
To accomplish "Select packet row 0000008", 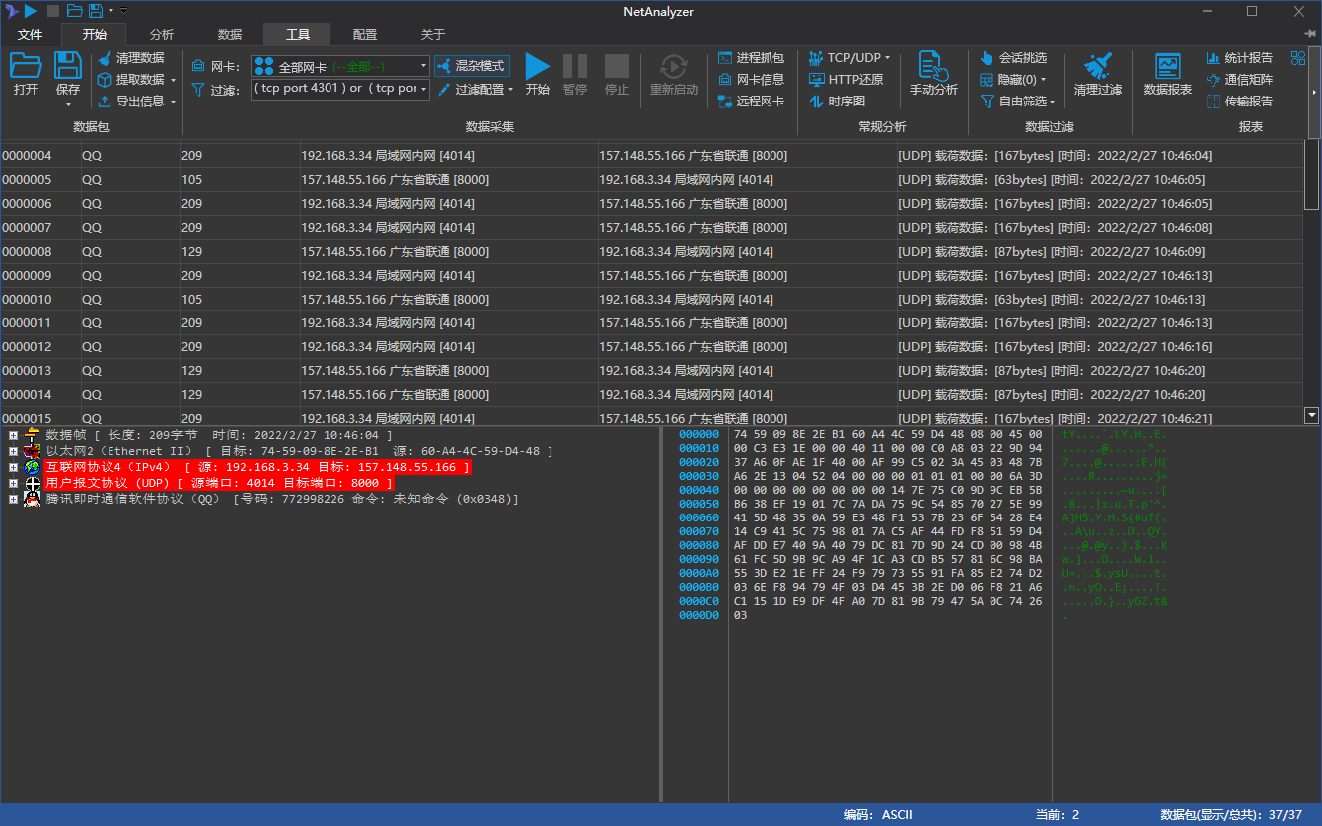I will click(651, 252).
